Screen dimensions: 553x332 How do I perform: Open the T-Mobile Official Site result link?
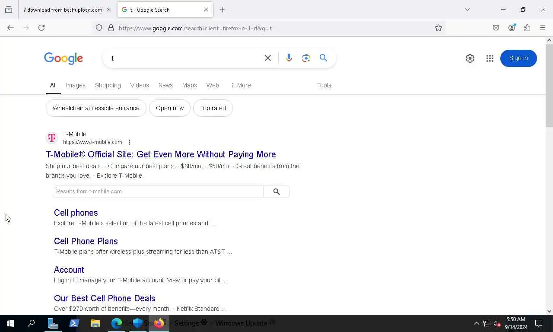[x=161, y=154]
